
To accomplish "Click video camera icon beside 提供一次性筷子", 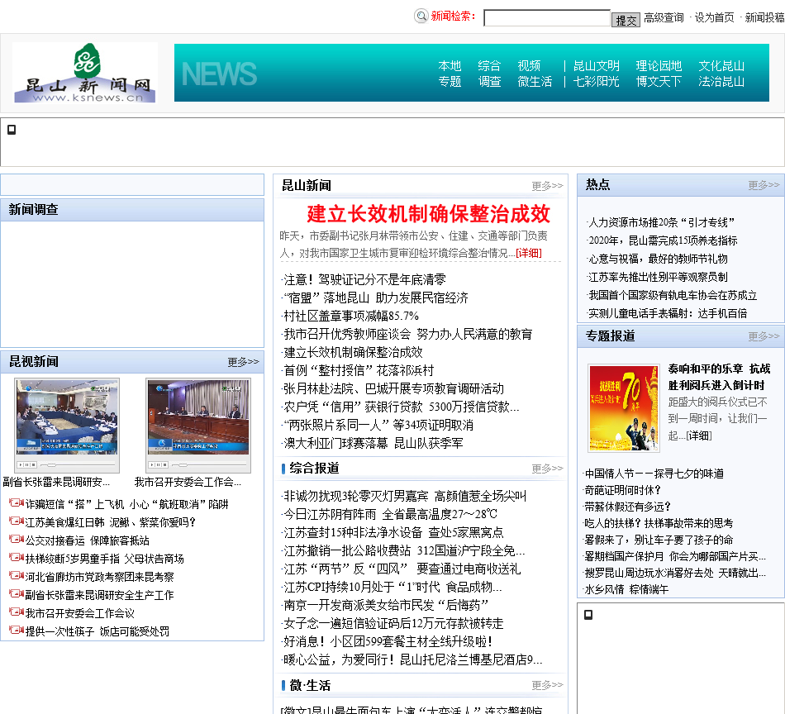I will click(x=16, y=631).
